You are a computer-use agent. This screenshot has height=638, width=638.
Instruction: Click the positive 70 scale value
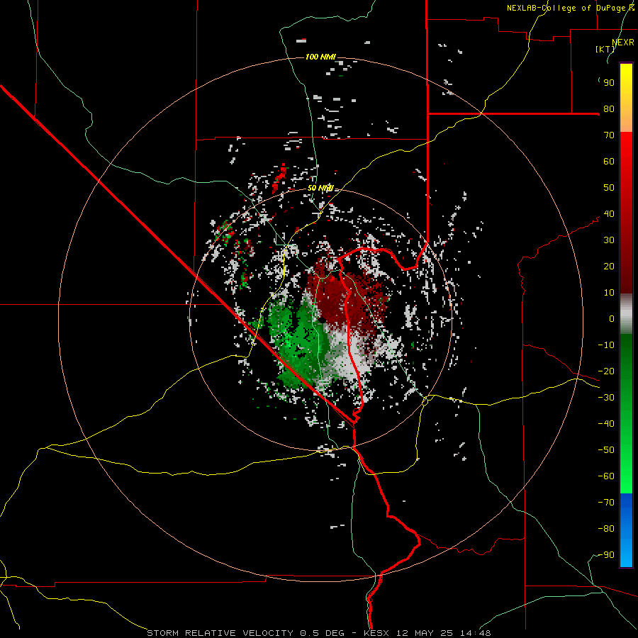coord(609,135)
